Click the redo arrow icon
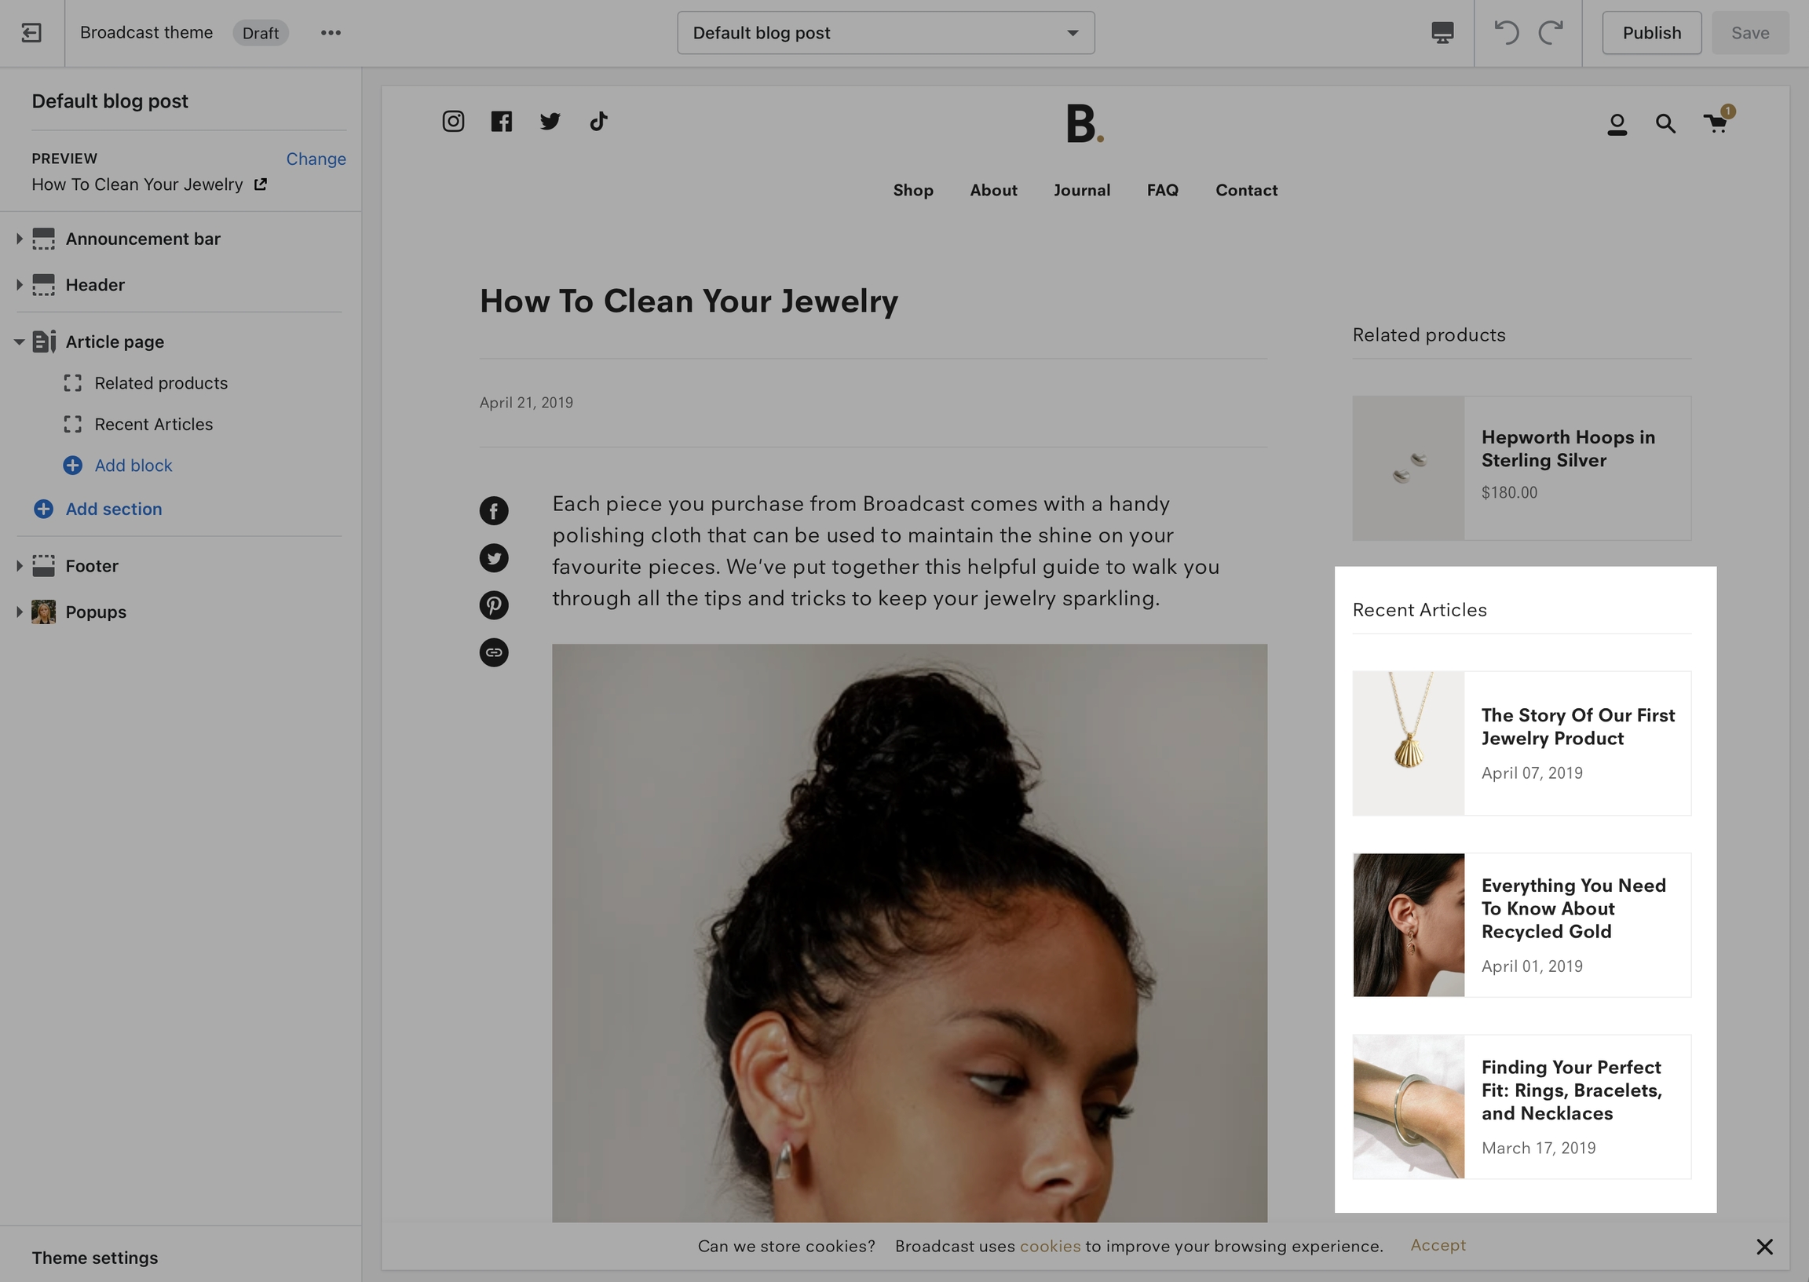This screenshot has width=1809, height=1282. tap(1550, 32)
